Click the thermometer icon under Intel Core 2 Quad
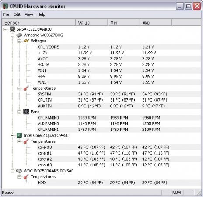Screen dimensions: 203x197 [26, 141]
